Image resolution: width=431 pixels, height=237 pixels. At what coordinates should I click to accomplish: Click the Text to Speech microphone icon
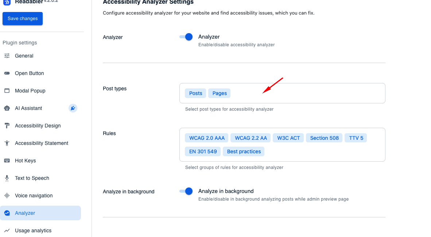pos(7,178)
